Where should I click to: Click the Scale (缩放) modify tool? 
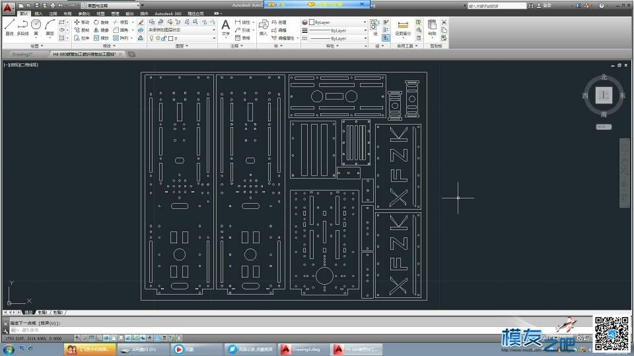(102, 38)
